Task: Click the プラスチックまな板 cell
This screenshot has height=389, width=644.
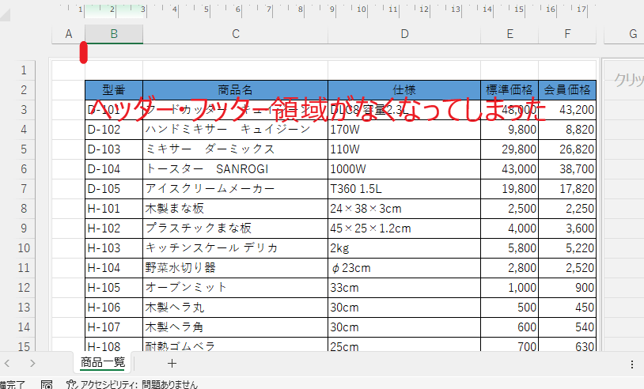Action: (235, 228)
